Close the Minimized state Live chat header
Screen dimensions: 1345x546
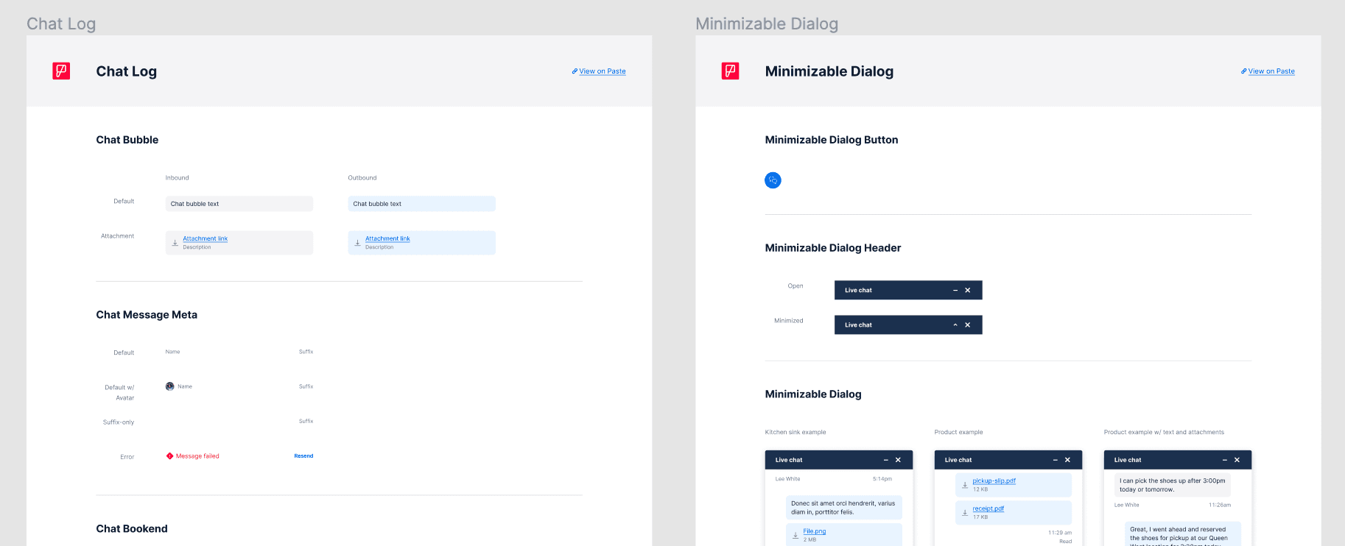[x=968, y=325]
